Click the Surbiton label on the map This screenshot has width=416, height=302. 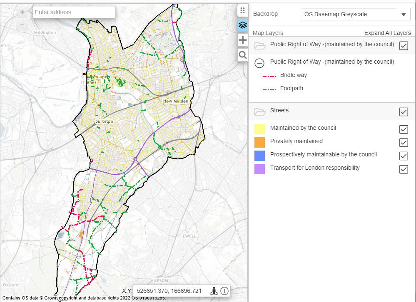pyautogui.click(x=104, y=121)
